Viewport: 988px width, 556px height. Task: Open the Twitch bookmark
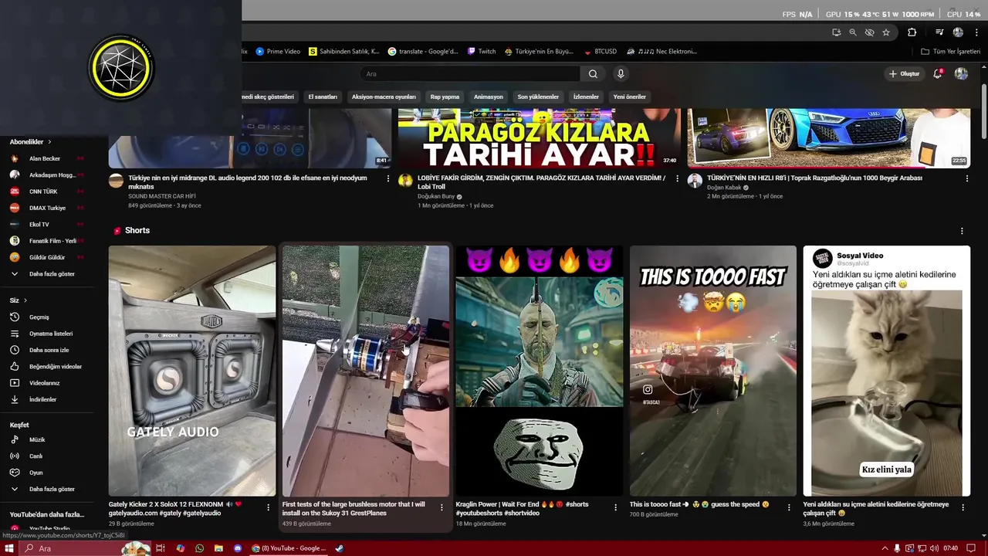pos(482,52)
